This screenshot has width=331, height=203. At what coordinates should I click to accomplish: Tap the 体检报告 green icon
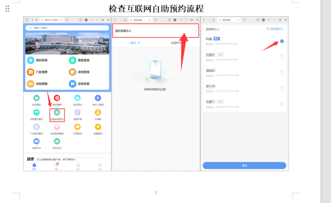point(36,98)
